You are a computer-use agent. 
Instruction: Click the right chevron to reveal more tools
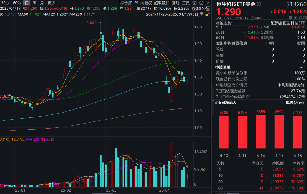pos(208,3)
